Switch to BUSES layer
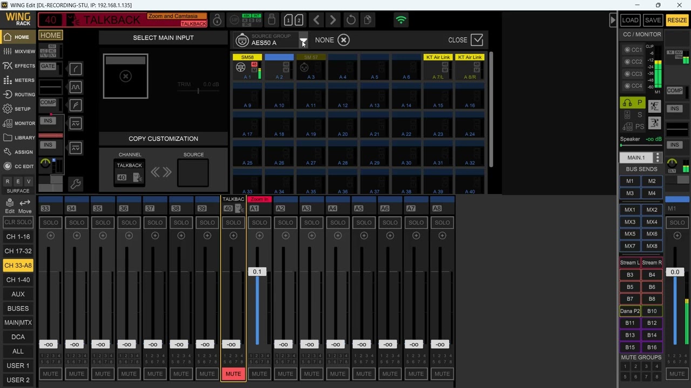 pos(18,308)
